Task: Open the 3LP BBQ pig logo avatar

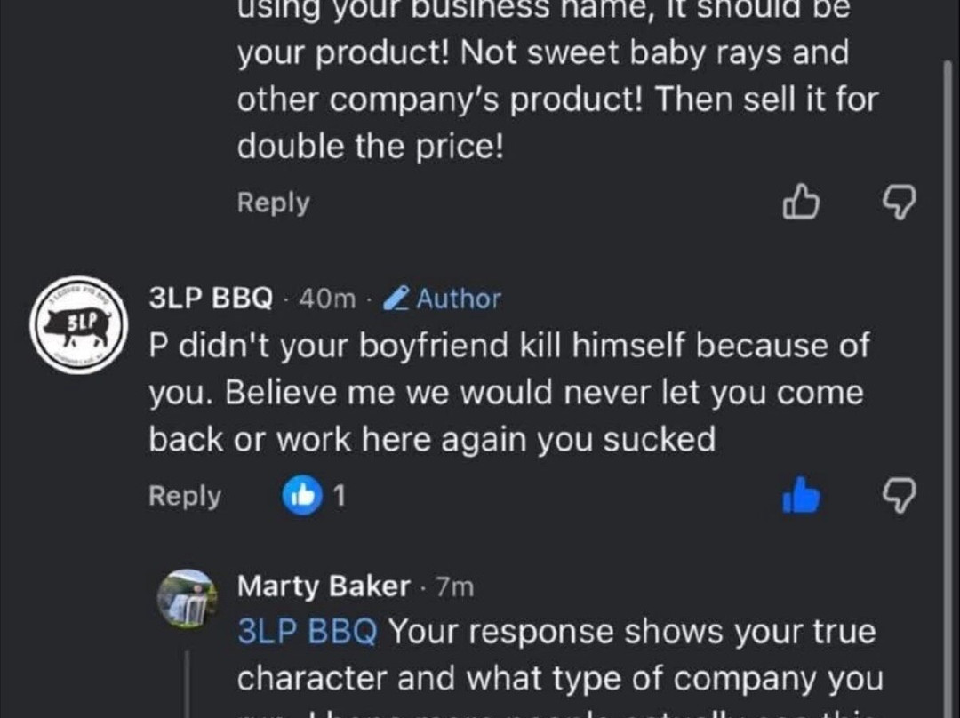Action: (78, 324)
